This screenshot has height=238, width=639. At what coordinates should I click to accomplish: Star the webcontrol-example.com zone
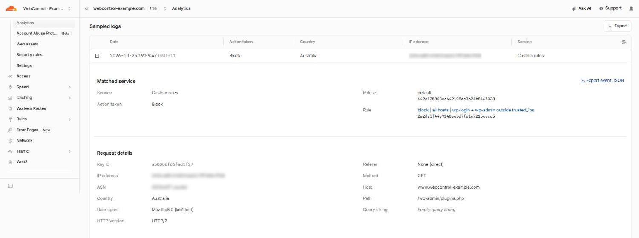point(86,8)
